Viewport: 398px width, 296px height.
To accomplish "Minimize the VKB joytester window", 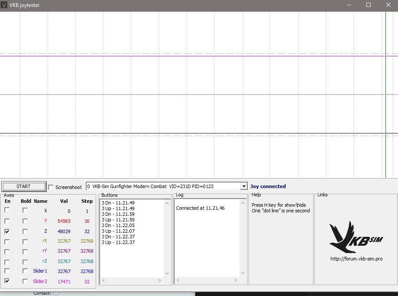I will coord(349,5).
